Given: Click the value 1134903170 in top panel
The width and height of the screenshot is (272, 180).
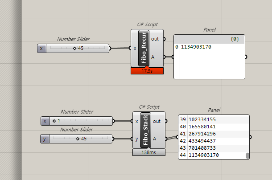Looking at the screenshot, I should pyautogui.click(x=196, y=47).
